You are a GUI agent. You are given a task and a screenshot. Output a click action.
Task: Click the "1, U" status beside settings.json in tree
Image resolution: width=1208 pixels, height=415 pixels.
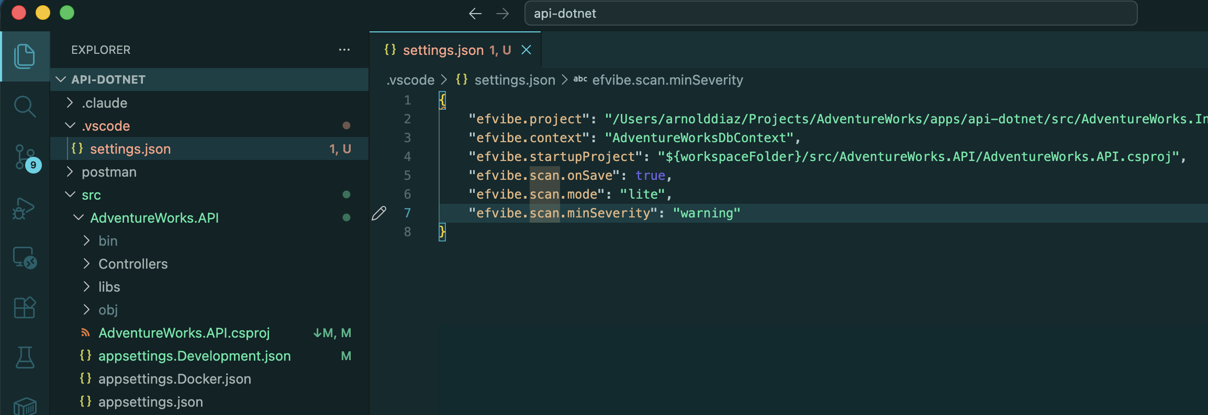coord(340,149)
